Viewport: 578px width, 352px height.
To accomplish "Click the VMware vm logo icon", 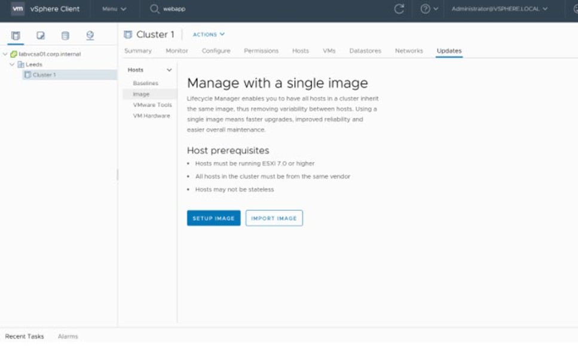I will tap(18, 9).
